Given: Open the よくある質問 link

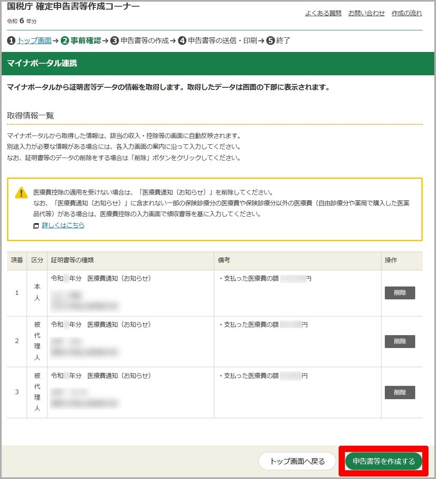Looking at the screenshot, I should [323, 13].
